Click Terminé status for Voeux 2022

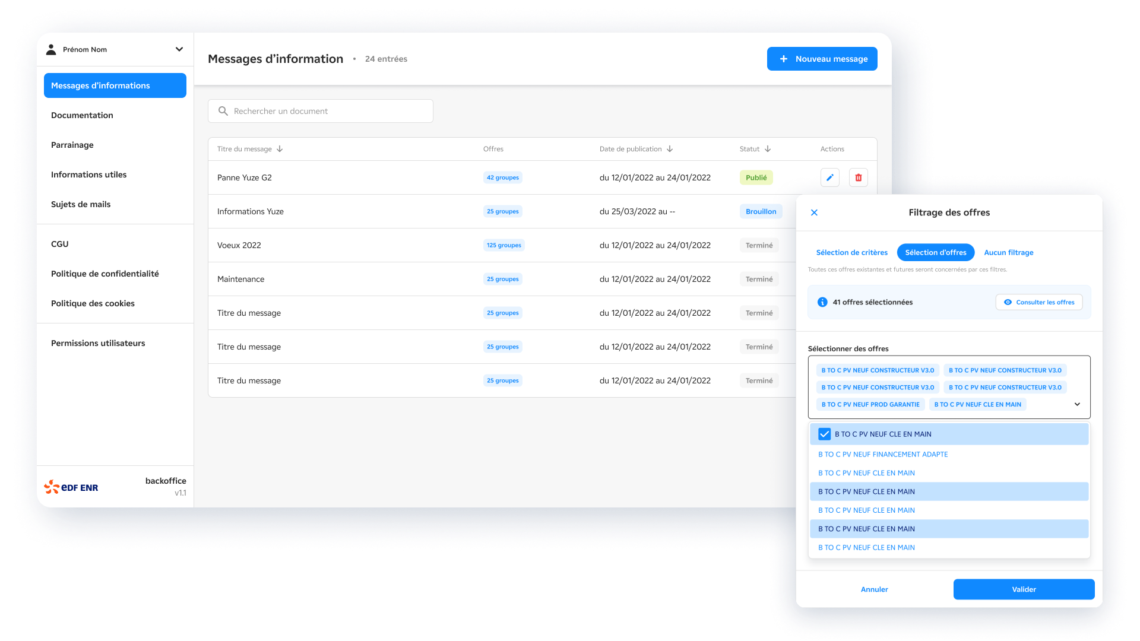pos(759,245)
